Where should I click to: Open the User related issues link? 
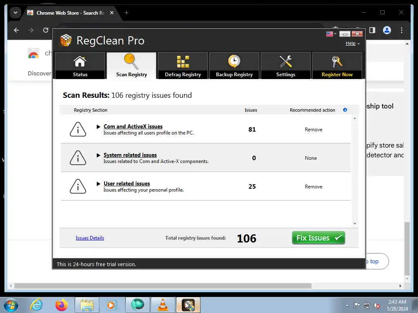[127, 183]
